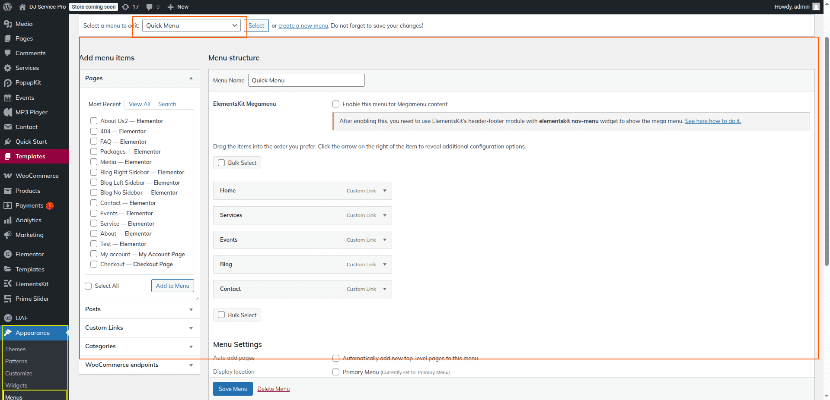Click the ElementsKit sidebar icon
Image resolution: width=830 pixels, height=400 pixels.
coord(8,284)
